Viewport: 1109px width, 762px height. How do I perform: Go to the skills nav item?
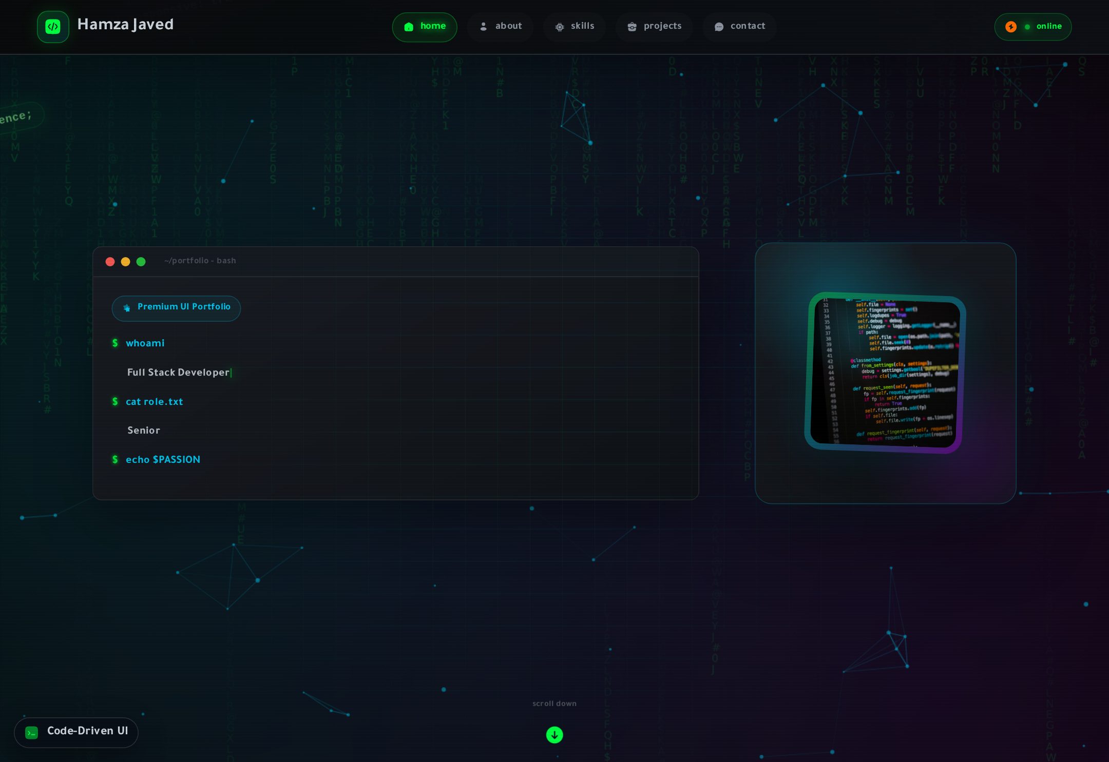575,27
